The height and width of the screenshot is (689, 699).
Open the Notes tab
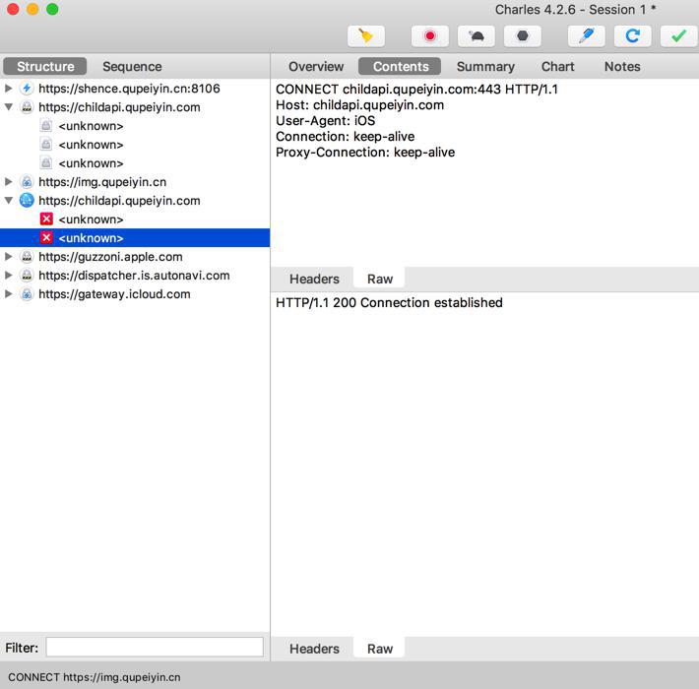(622, 66)
